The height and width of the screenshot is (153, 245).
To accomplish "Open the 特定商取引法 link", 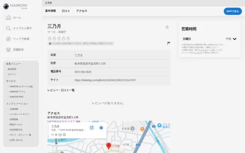I will click(x=16, y=130).
